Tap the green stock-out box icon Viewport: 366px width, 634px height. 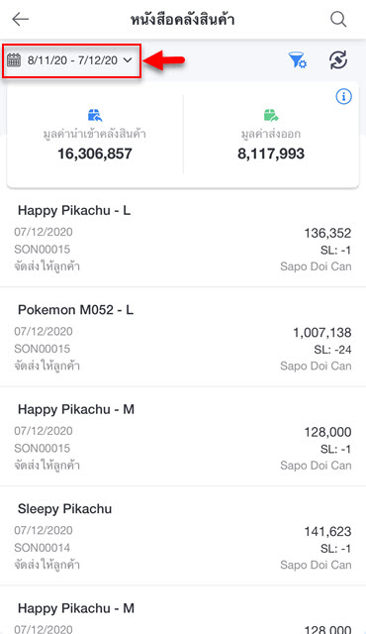click(271, 116)
